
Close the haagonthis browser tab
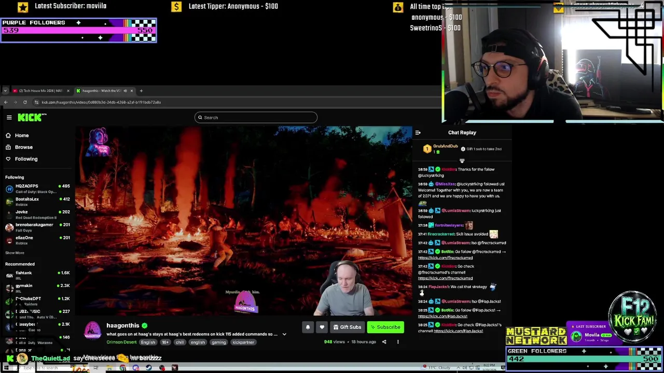132,91
